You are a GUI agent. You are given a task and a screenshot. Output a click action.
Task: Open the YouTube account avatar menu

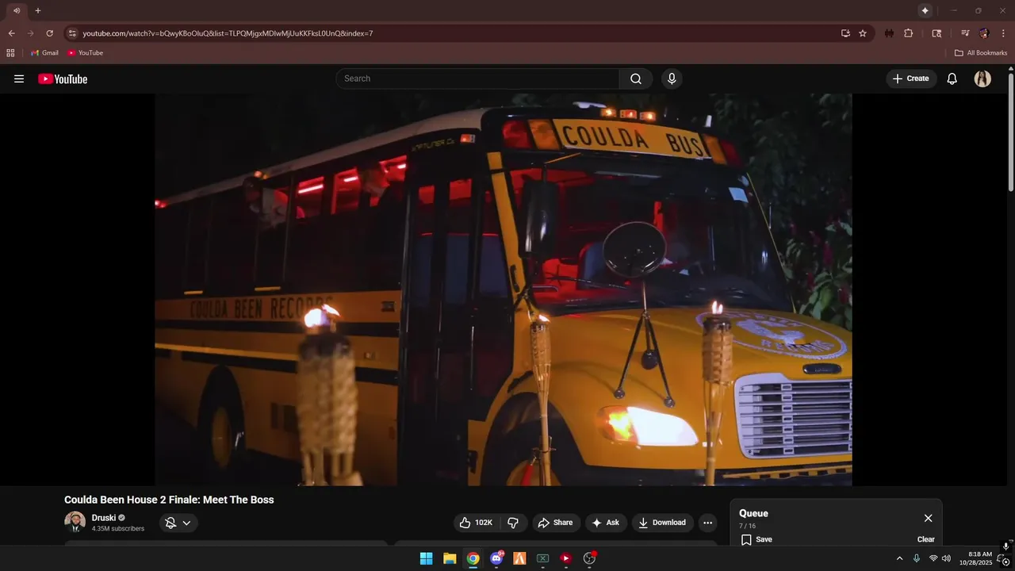982,79
